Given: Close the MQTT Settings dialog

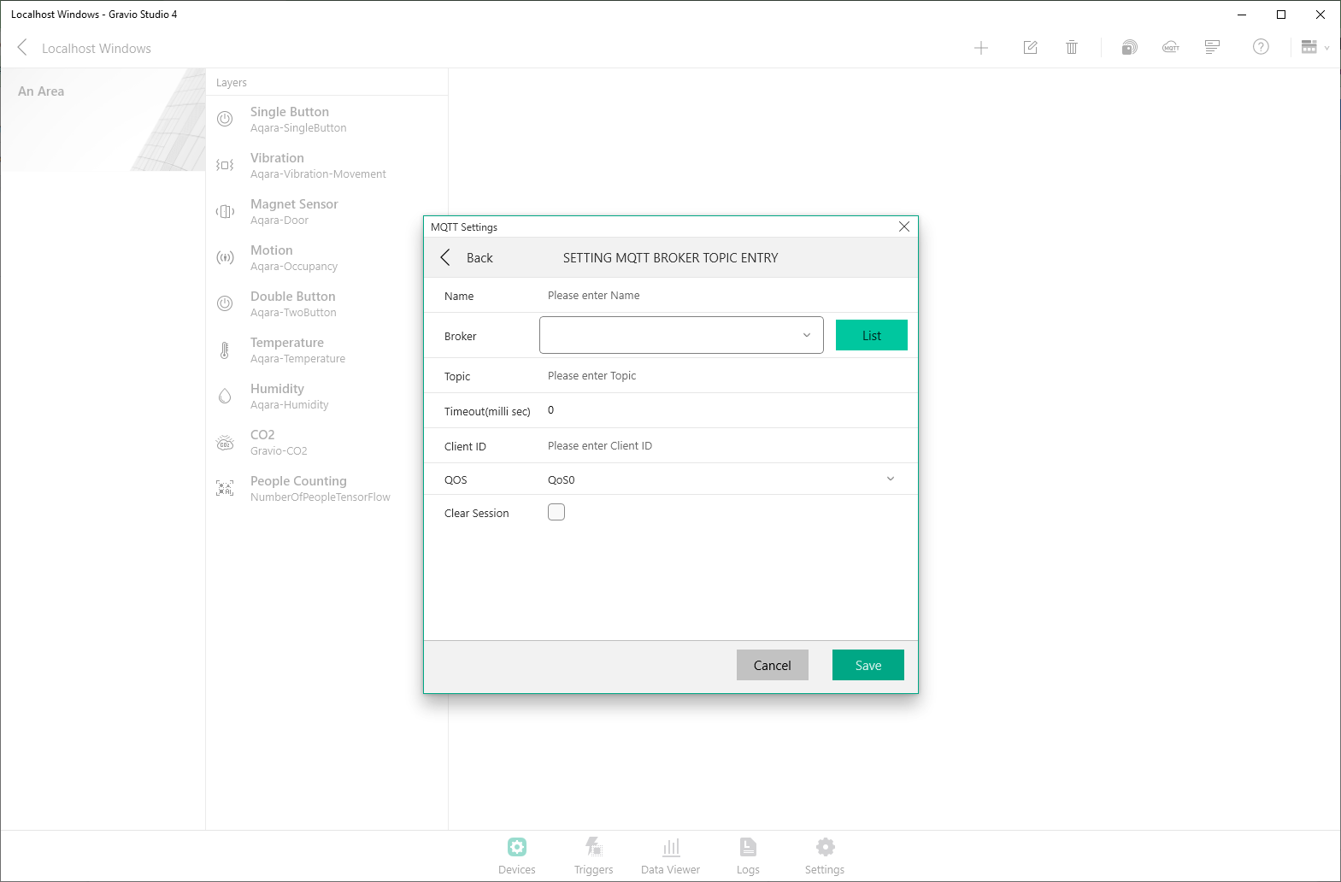Looking at the screenshot, I should (x=904, y=226).
